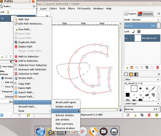Select Break path apart in submenu
Image resolution: width=161 pixels, height=136 pixels.
coord(66,102)
